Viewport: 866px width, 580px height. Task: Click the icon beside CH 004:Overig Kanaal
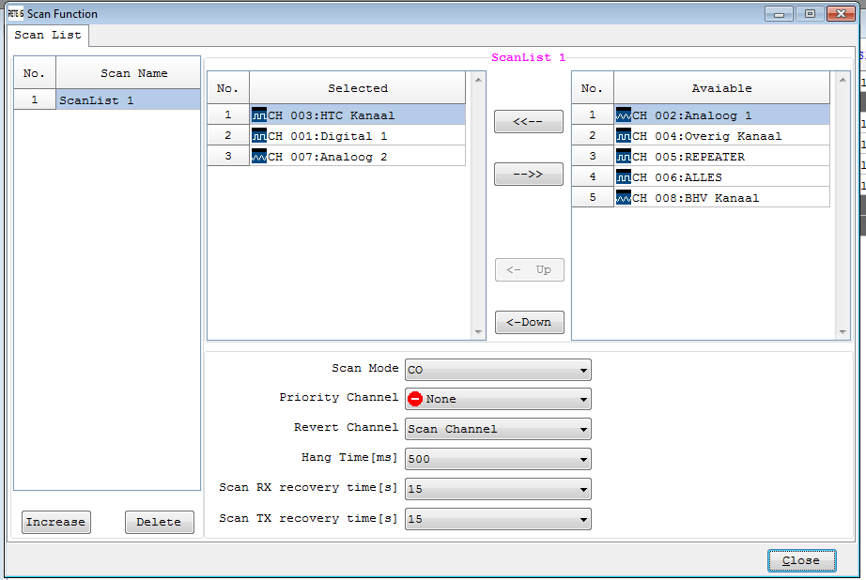click(624, 136)
